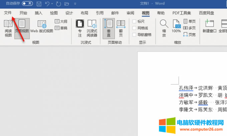The height and width of the screenshot is (136, 227).
Task: Enable the Ruler (标尺) checkbox
Action: [135, 21]
